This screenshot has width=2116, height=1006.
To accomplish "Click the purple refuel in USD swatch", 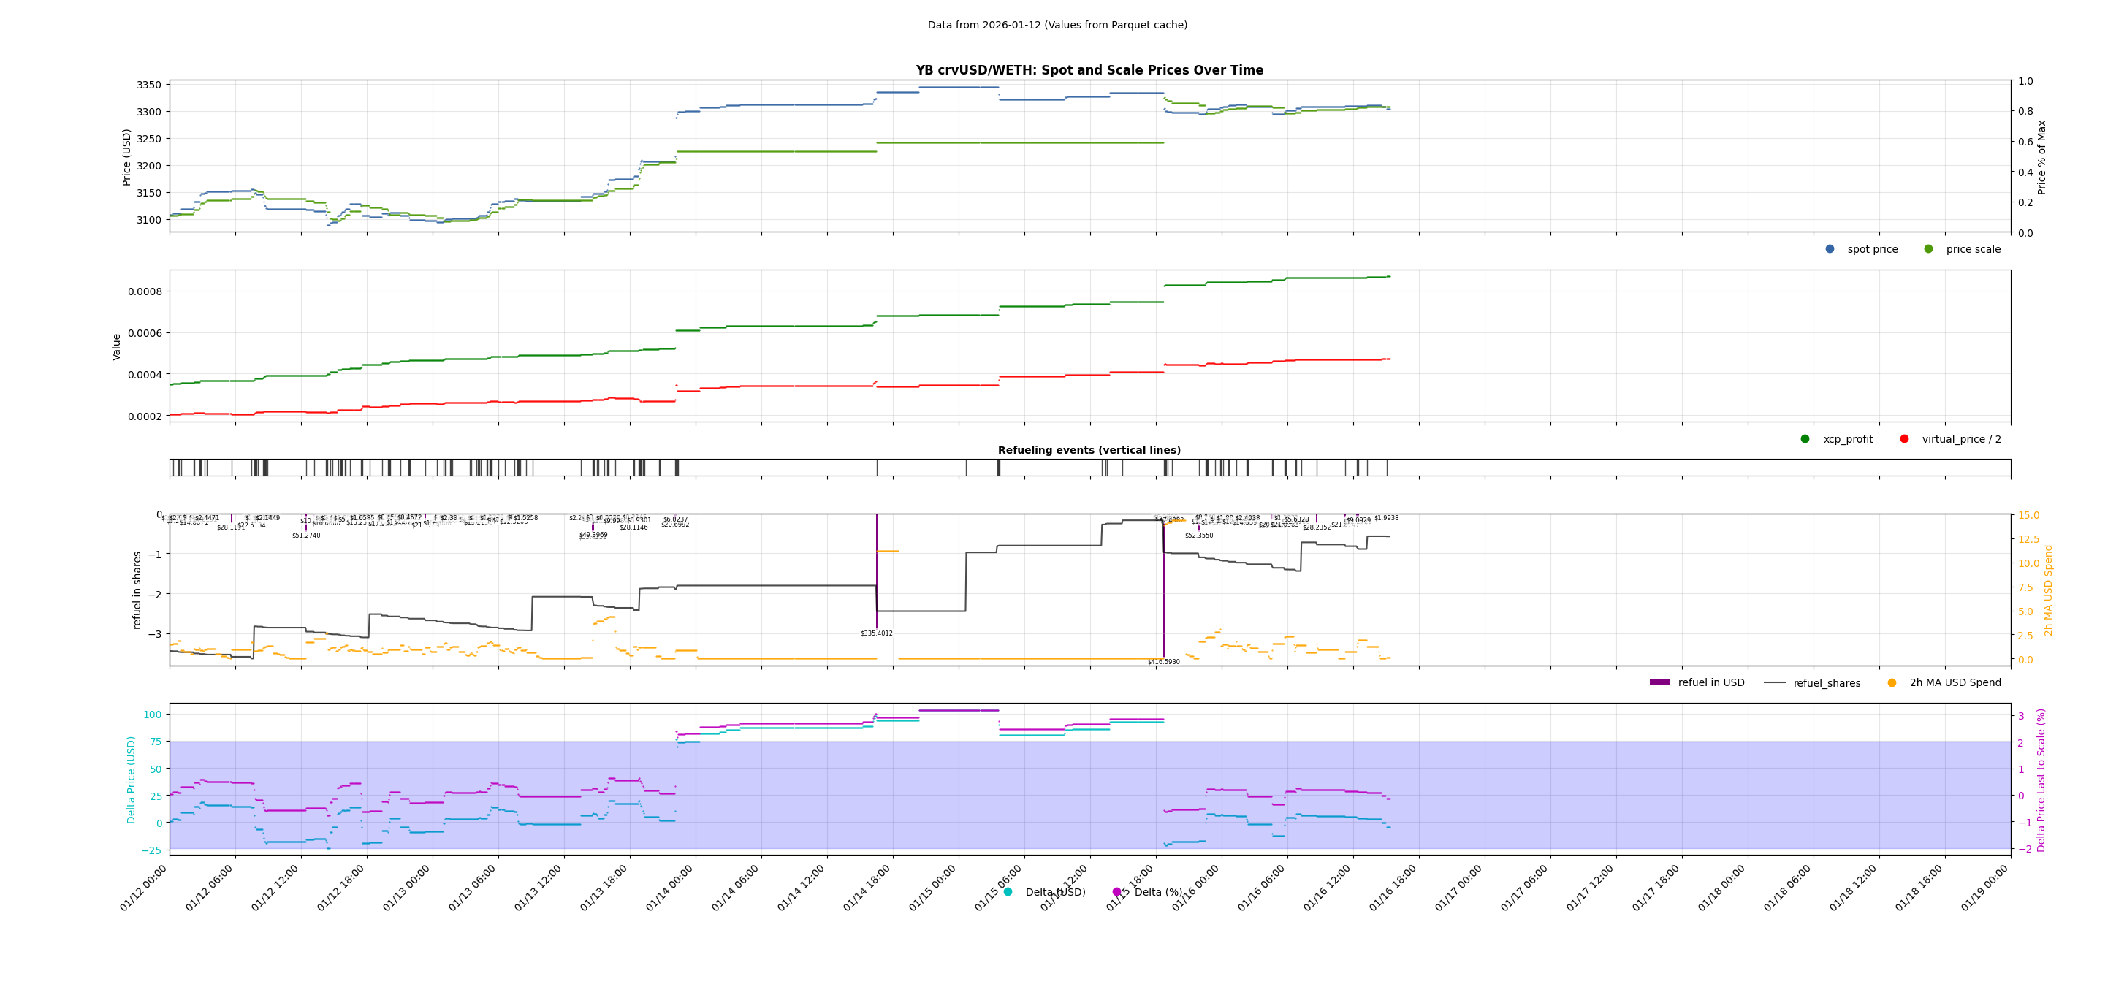I will click(x=1659, y=682).
